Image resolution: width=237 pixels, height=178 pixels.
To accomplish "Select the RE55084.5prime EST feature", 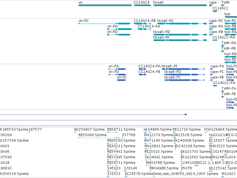I will (99, 138).
